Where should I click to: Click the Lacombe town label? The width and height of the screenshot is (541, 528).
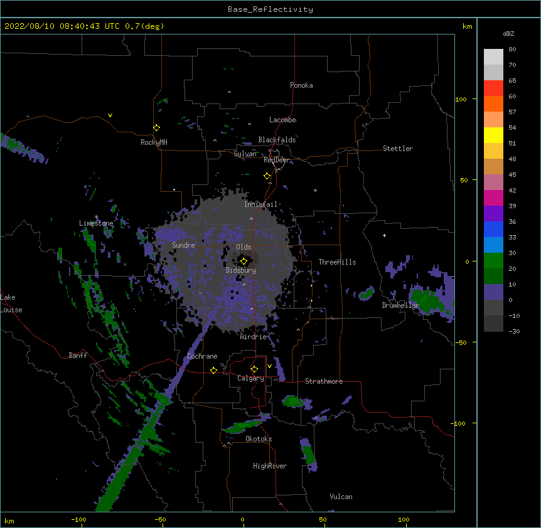click(x=282, y=120)
